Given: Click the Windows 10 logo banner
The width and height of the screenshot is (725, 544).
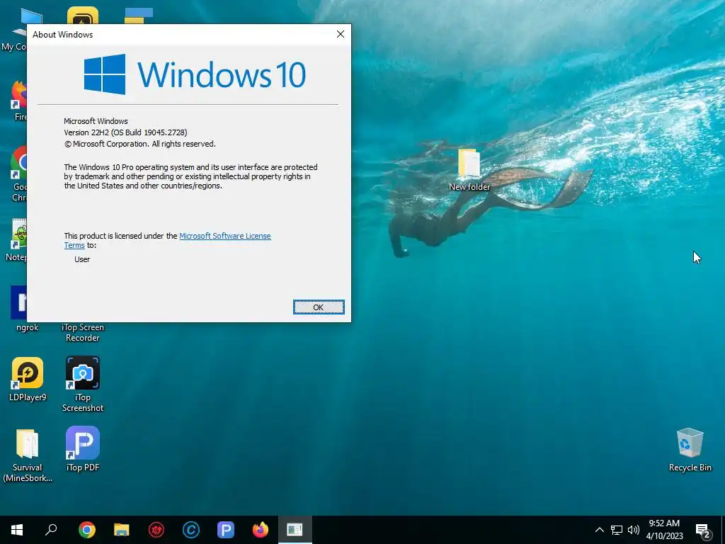Looking at the screenshot, I should tap(195, 74).
